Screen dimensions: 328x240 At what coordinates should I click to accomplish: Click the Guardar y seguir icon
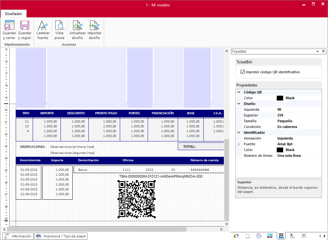pyautogui.click(x=25, y=26)
